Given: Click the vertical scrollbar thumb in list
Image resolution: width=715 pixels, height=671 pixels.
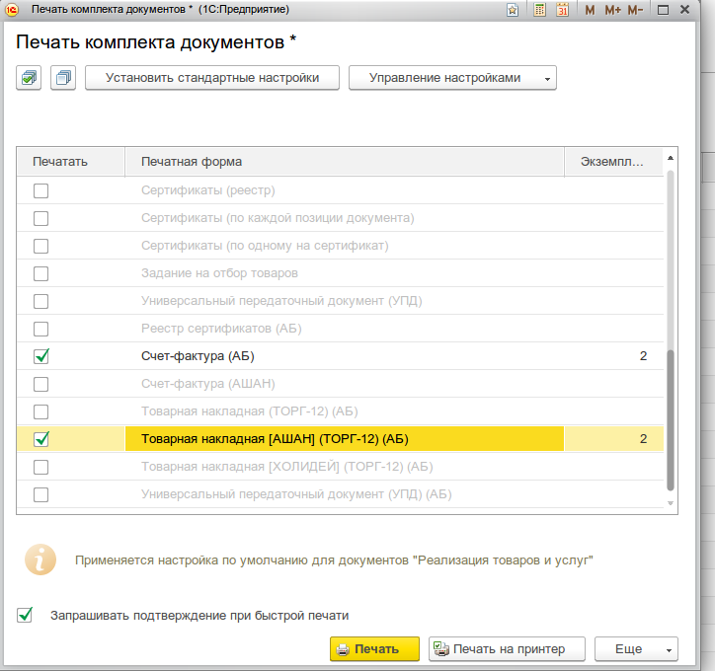Looking at the screenshot, I should (672, 419).
